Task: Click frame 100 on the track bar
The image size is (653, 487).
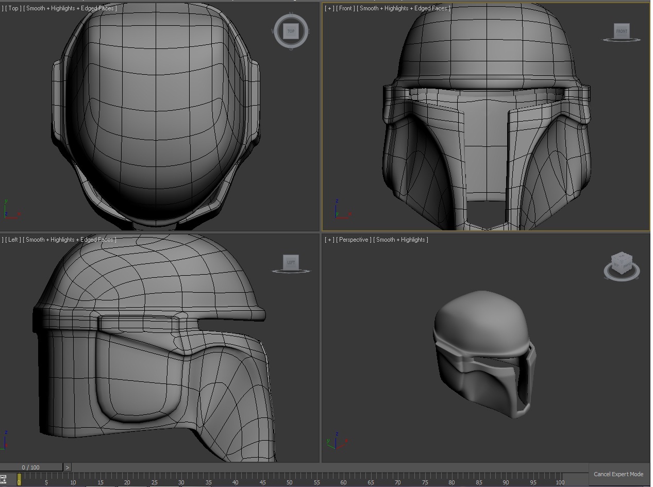Action: (x=560, y=482)
